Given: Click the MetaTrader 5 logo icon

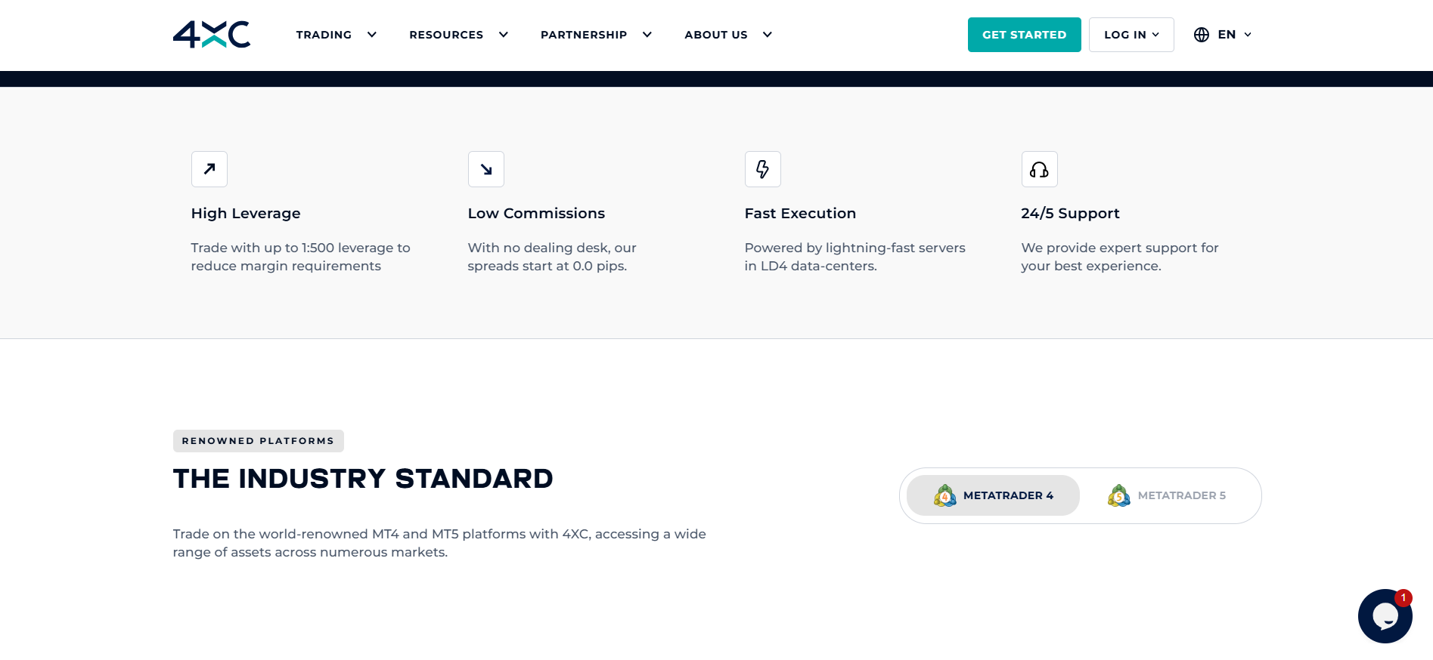Looking at the screenshot, I should point(1119,495).
